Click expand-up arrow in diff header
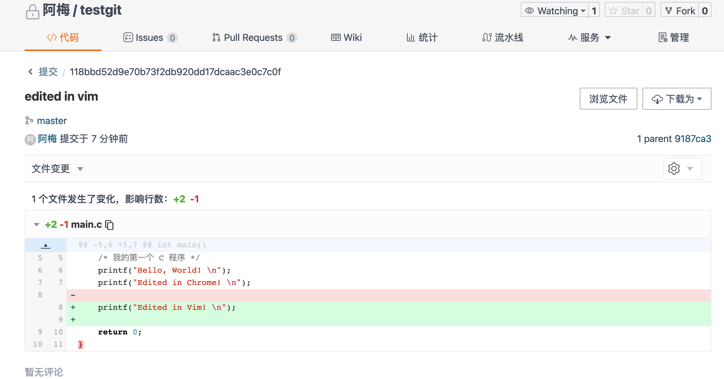 point(46,245)
